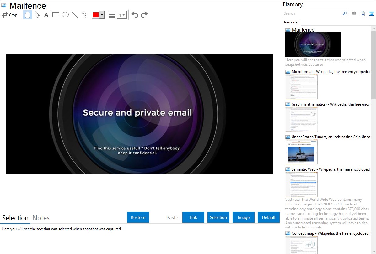Click the red color swatch
Screen dimensions: 376x254
(x=96, y=15)
